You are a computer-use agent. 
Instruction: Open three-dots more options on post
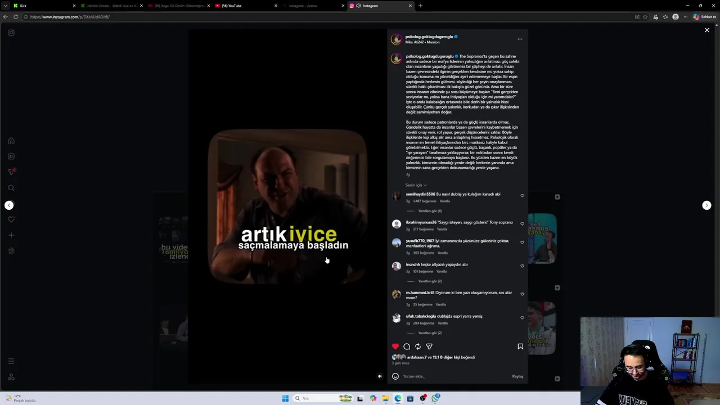click(520, 39)
